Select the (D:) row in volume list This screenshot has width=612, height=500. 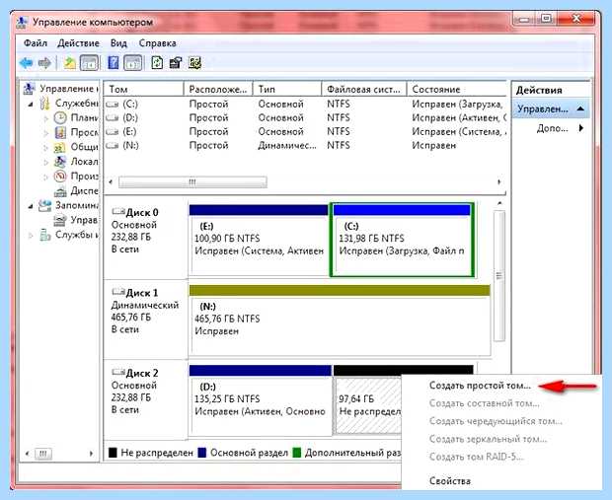click(305, 117)
